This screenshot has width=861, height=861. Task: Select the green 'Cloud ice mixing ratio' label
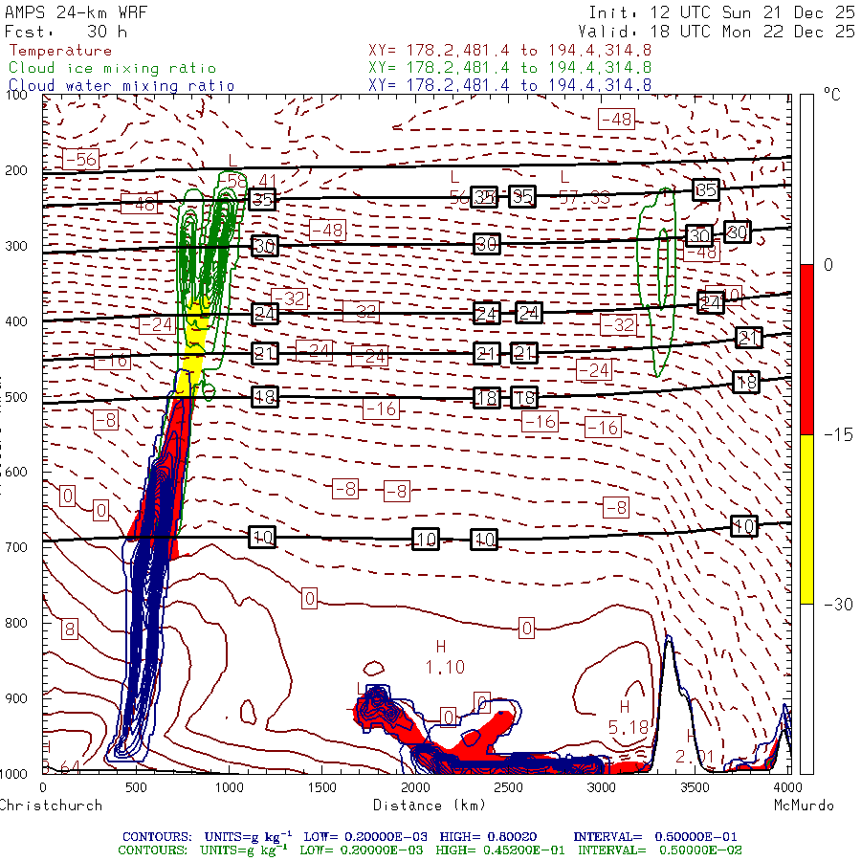[x=113, y=68]
